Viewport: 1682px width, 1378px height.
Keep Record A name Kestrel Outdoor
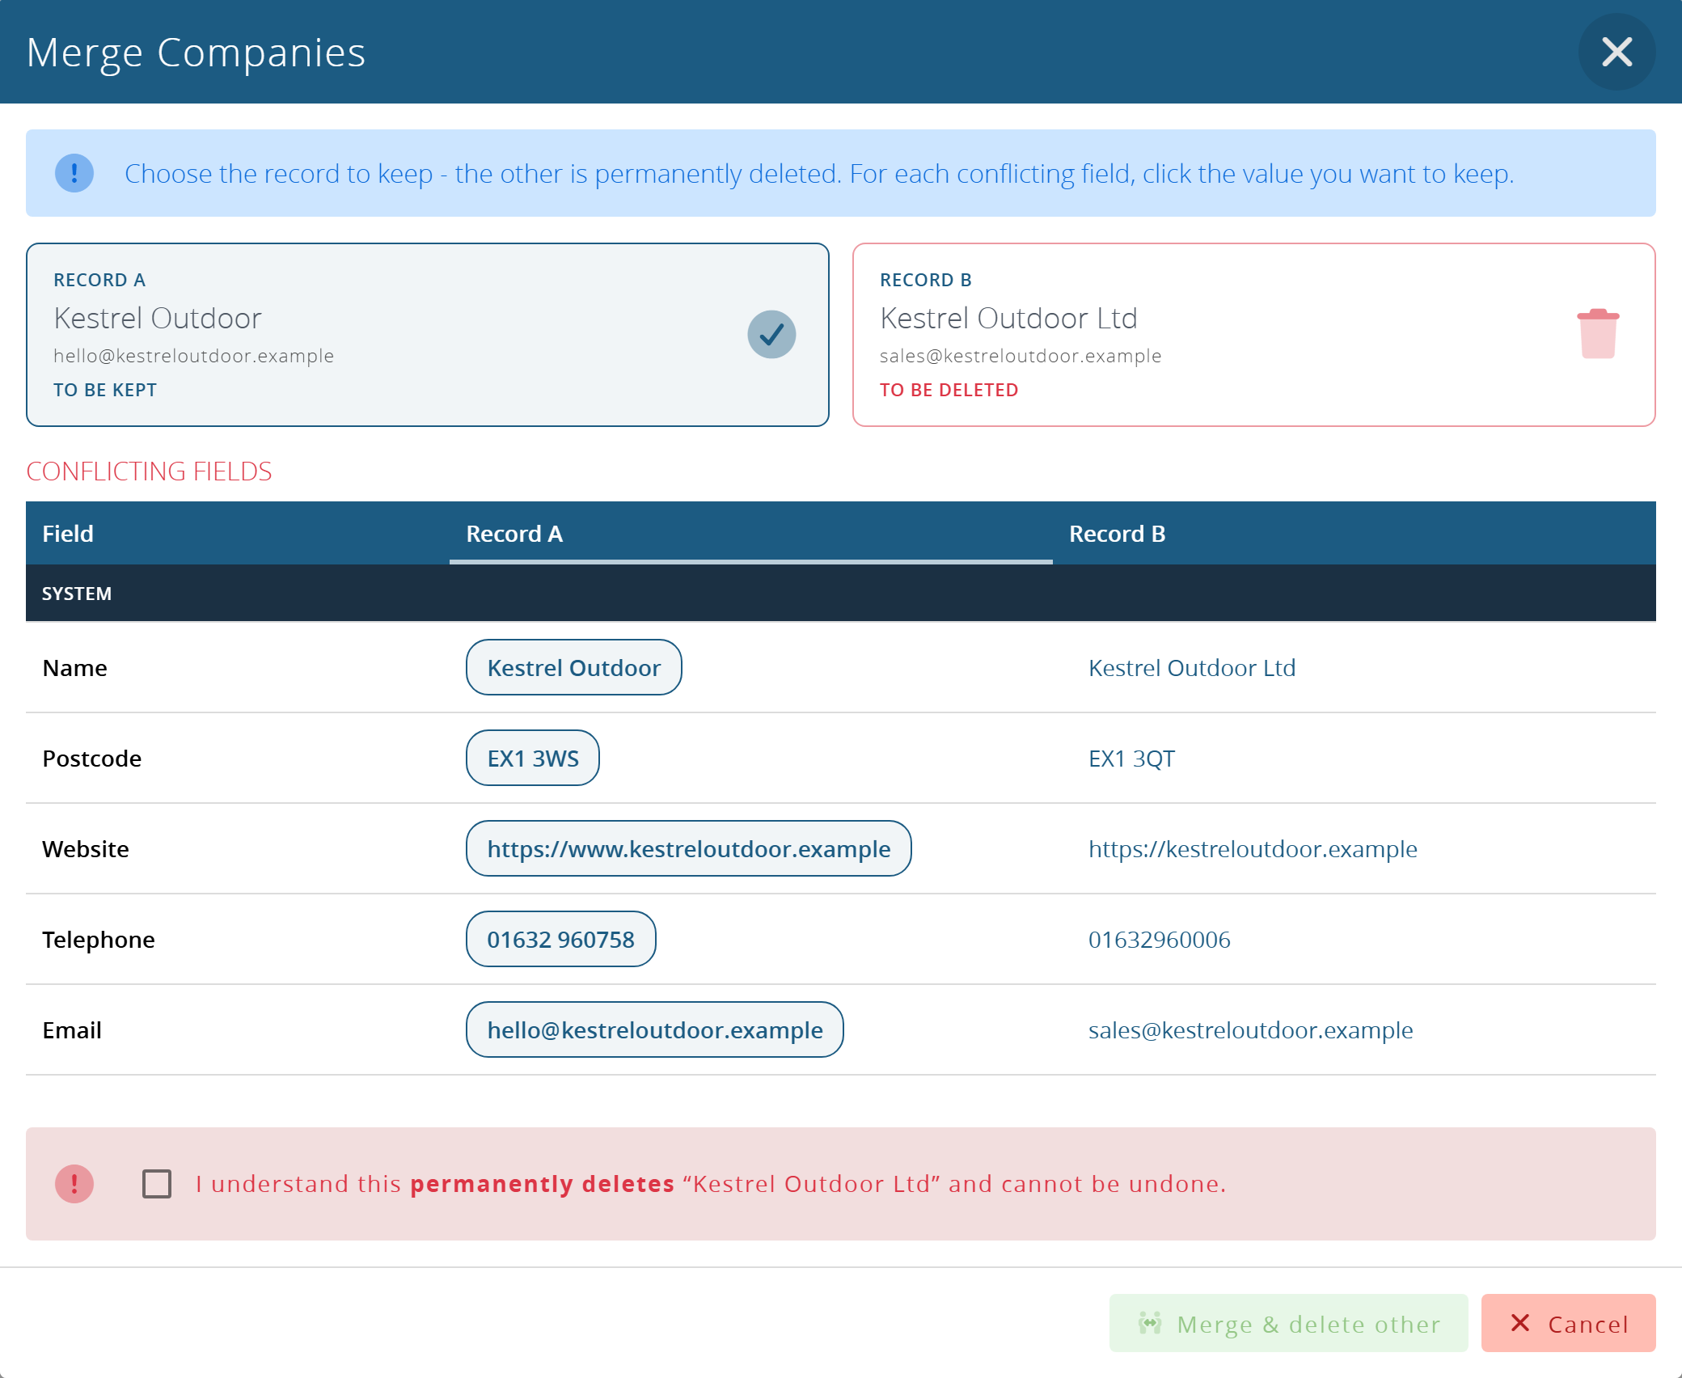[x=574, y=668]
